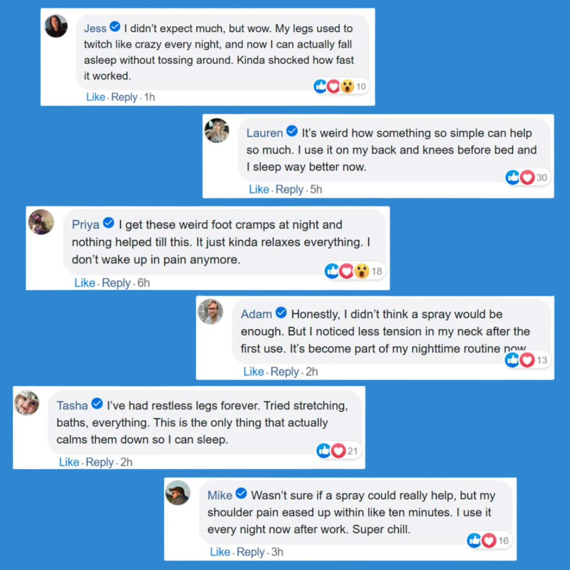Click the verified badge next to Adam

(281, 313)
